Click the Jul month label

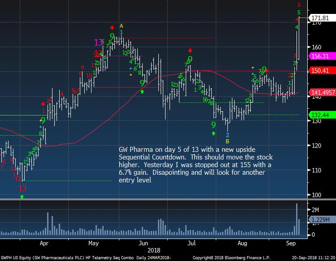tap(192, 243)
